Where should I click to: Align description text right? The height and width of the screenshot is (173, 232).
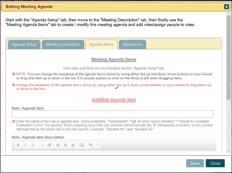pos(73,145)
